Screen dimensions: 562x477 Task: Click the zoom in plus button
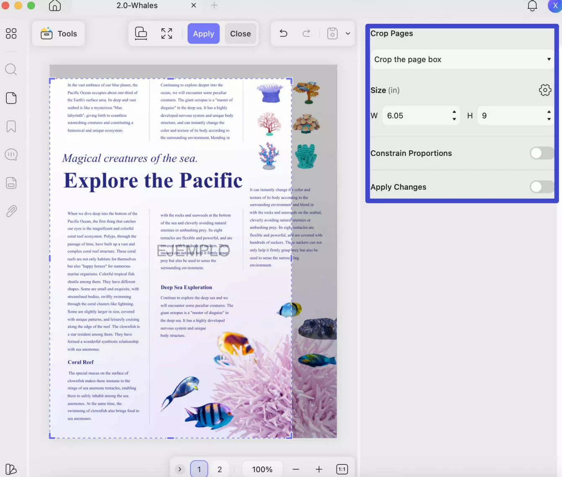point(319,469)
